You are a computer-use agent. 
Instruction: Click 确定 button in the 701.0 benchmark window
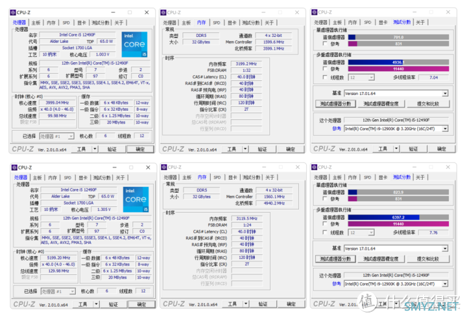pos(442,149)
